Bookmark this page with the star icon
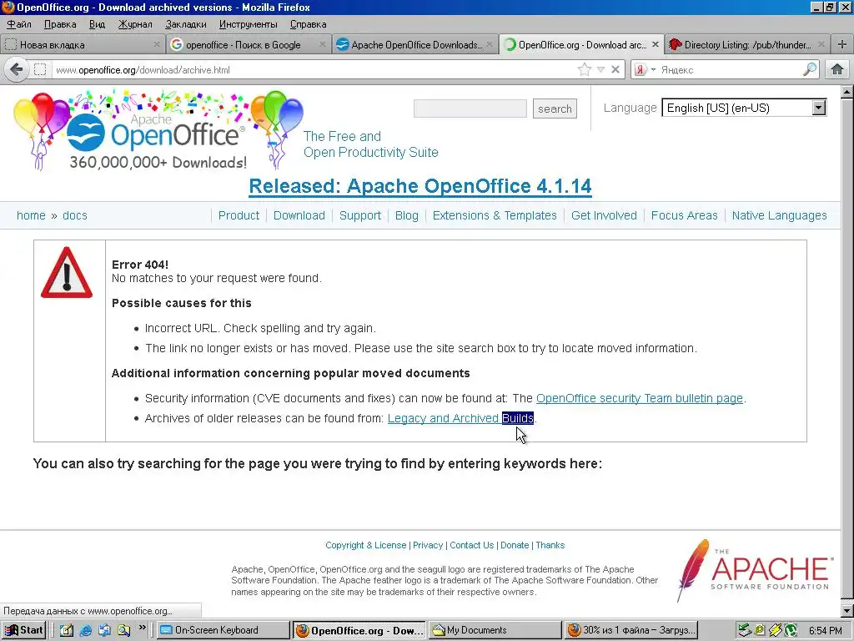Screen dimensions: 854x641 (x=585, y=69)
